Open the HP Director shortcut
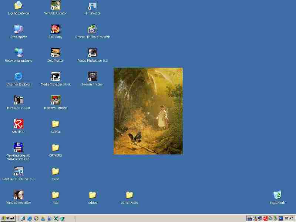 pyautogui.click(x=92, y=6)
